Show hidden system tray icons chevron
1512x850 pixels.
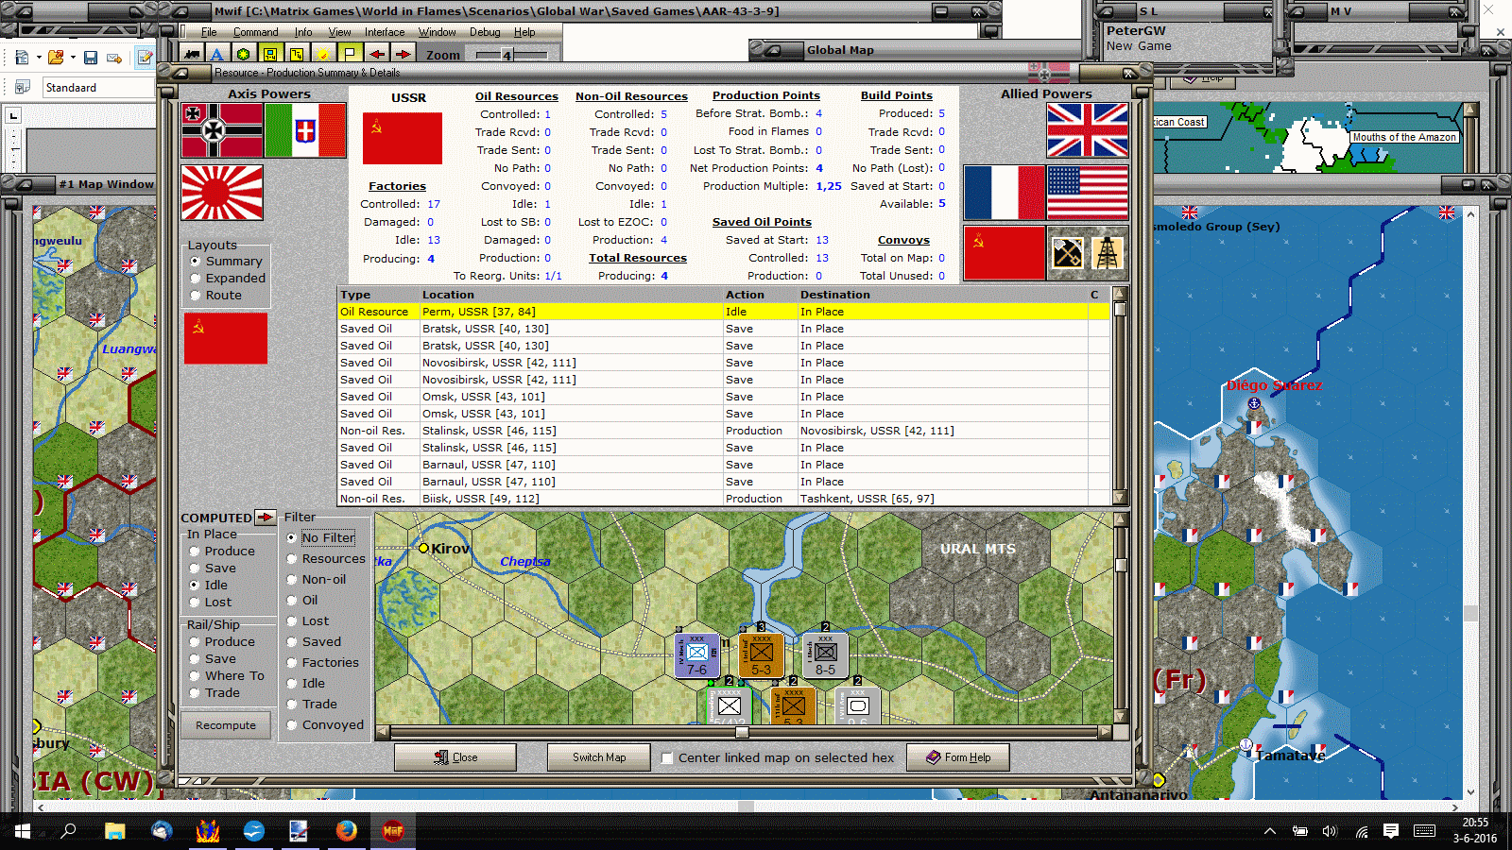coord(1270,831)
